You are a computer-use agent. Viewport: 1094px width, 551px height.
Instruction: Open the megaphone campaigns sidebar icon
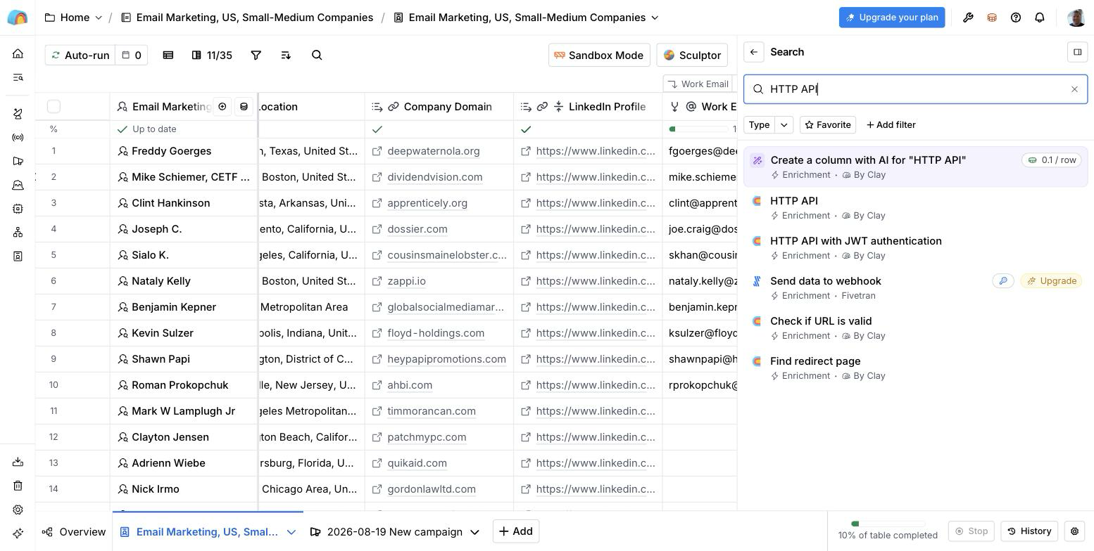[18, 161]
